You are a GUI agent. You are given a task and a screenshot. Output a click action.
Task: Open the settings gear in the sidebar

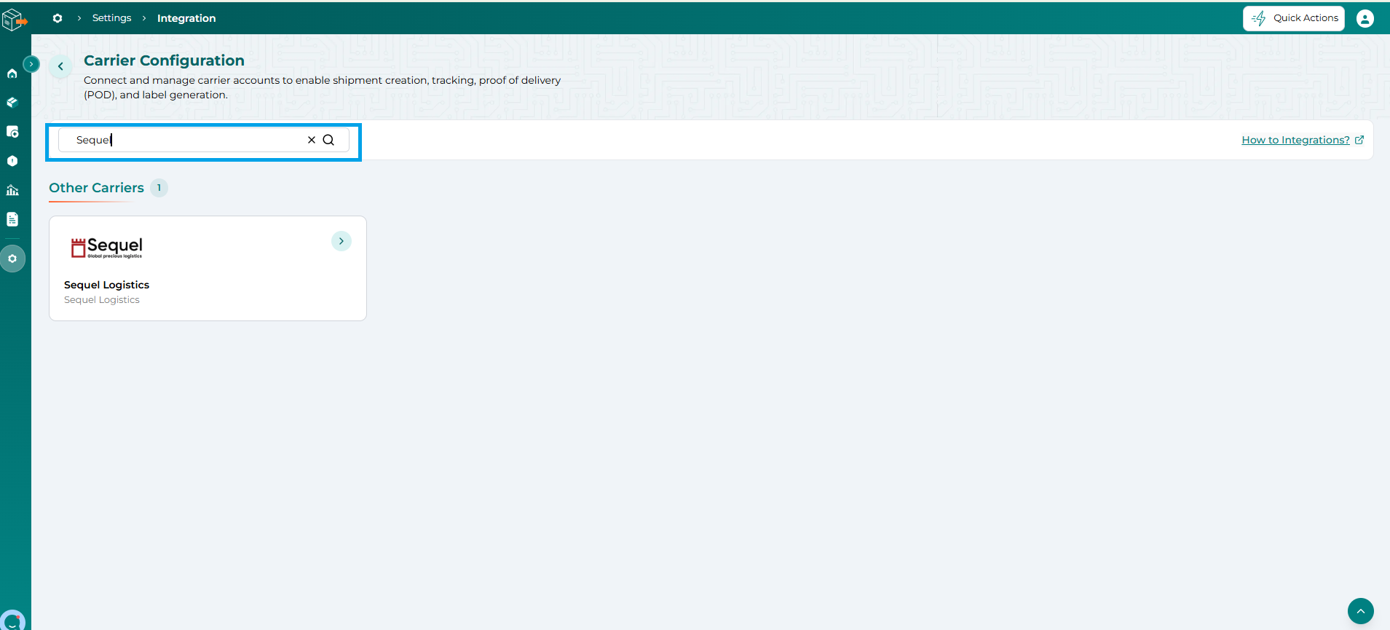click(x=12, y=259)
